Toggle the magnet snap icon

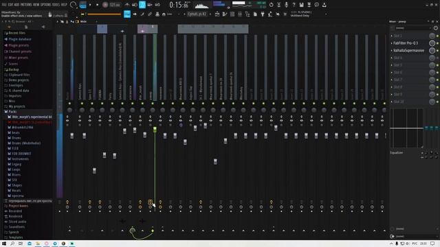pyautogui.click(x=164, y=14)
